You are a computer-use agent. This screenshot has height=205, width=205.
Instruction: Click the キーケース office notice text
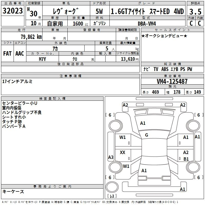13,191
